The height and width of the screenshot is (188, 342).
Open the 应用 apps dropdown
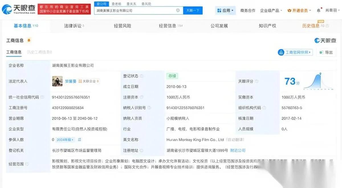(225, 11)
